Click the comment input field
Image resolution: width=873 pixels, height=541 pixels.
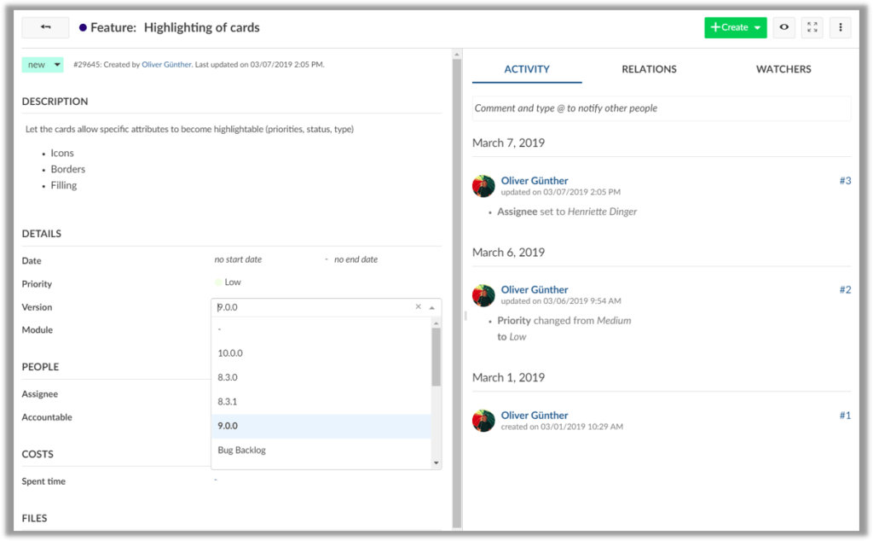tap(661, 108)
